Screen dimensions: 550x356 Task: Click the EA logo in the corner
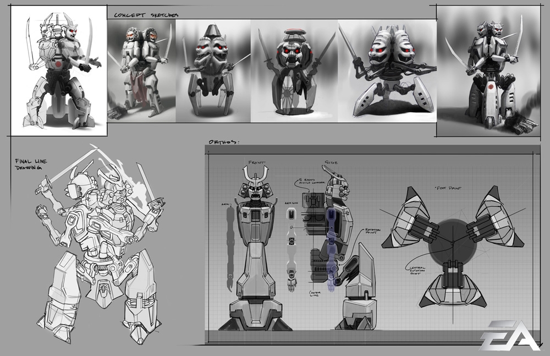pos(509,336)
